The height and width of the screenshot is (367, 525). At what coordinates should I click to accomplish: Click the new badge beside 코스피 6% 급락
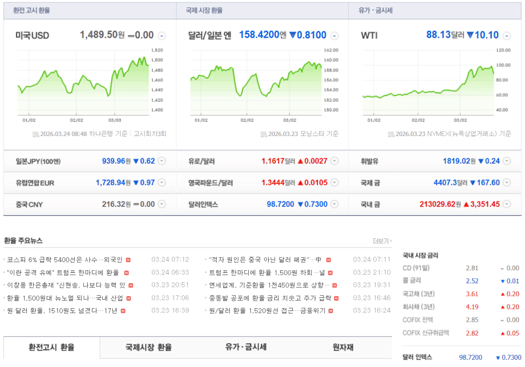(128, 260)
